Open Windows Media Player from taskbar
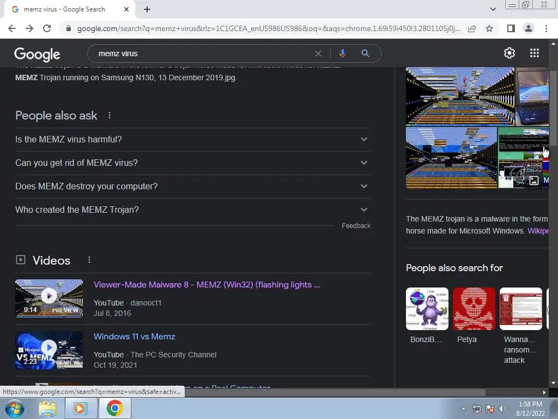 point(81,408)
